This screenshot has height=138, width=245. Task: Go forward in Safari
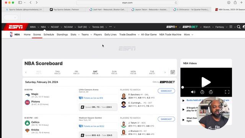coord(37,3)
